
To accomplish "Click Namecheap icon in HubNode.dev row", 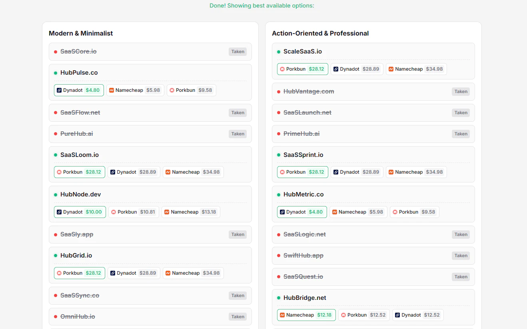I will [167, 212].
